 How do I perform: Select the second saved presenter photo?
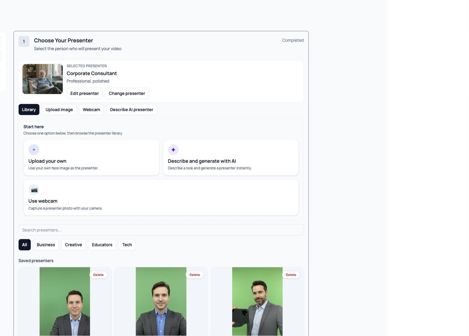(161, 301)
